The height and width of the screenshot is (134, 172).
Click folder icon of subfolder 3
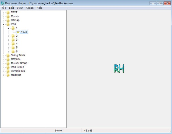click(x=13, y=40)
